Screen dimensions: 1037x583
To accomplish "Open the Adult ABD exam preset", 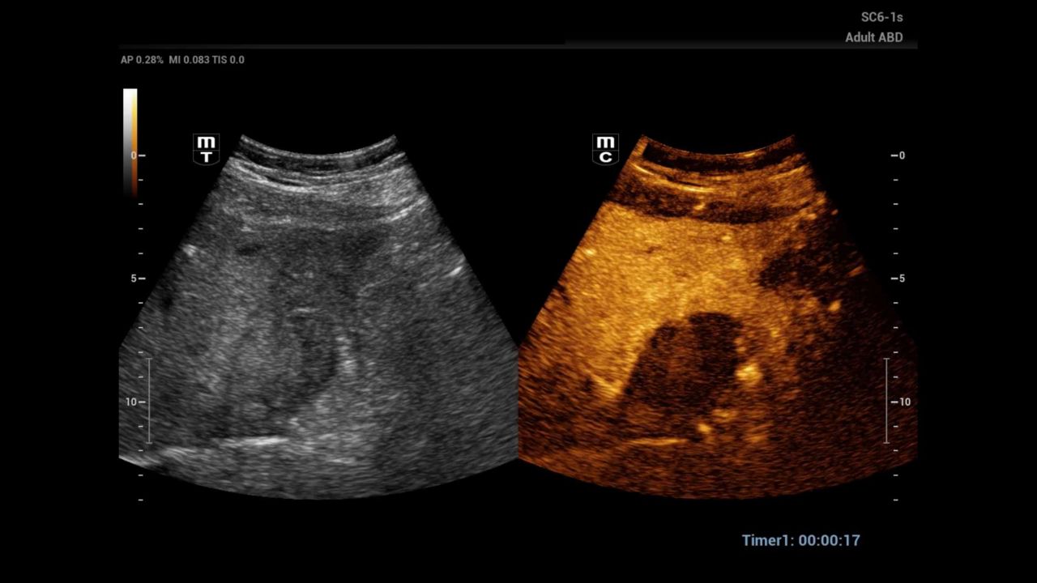I will (x=873, y=37).
